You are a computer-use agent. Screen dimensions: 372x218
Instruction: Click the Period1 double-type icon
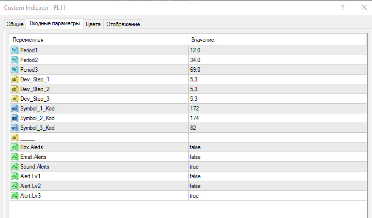click(x=15, y=50)
